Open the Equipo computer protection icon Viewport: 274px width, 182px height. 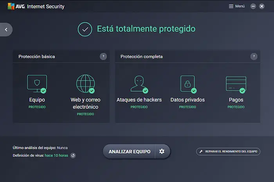click(x=37, y=84)
